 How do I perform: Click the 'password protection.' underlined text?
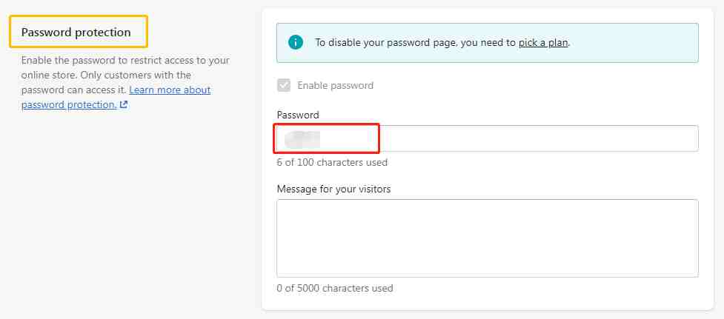tap(69, 104)
